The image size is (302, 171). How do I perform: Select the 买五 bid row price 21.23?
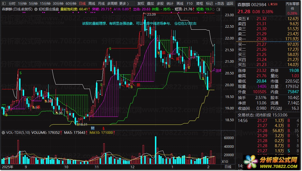262,65
